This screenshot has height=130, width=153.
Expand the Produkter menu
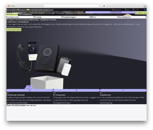41,13
